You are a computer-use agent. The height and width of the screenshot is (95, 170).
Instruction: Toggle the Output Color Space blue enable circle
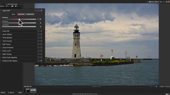coord(41,61)
